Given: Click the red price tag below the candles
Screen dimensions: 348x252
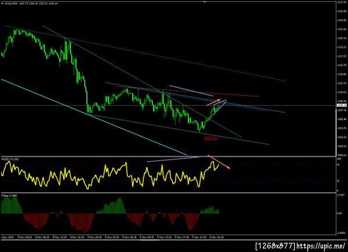Looking at the screenshot, I should pyautogui.click(x=210, y=139).
